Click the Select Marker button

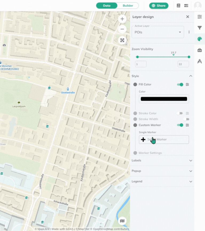(x=164, y=140)
